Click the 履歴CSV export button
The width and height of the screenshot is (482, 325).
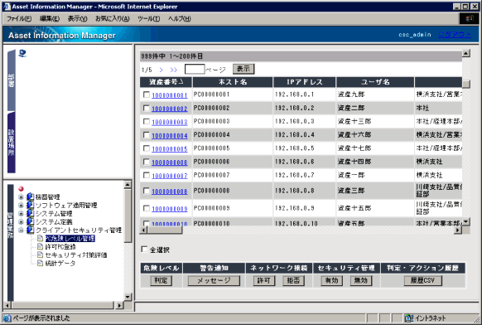point(423,280)
